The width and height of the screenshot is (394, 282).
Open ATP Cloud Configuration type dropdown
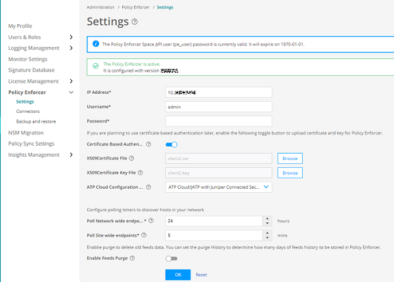coord(218,187)
